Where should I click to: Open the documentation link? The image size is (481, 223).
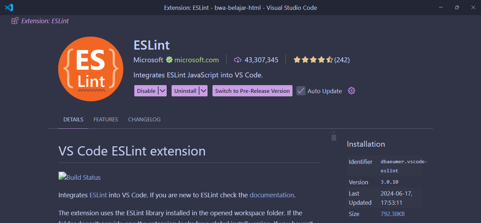pyautogui.click(x=272, y=195)
